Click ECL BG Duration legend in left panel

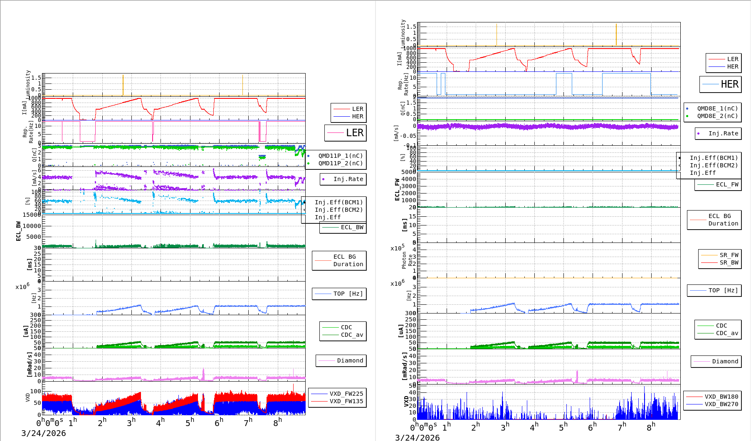pos(339,260)
